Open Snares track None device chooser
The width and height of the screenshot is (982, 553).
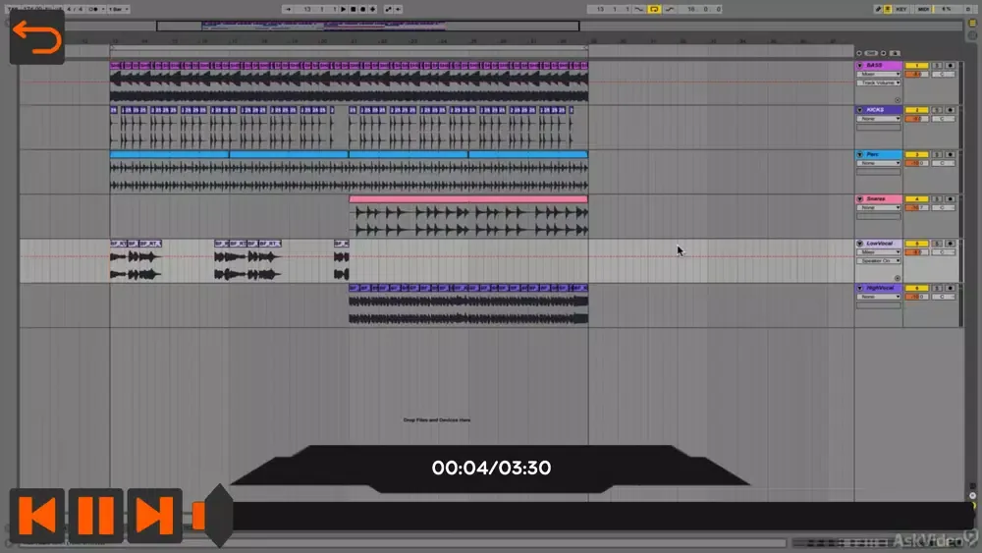(x=879, y=207)
